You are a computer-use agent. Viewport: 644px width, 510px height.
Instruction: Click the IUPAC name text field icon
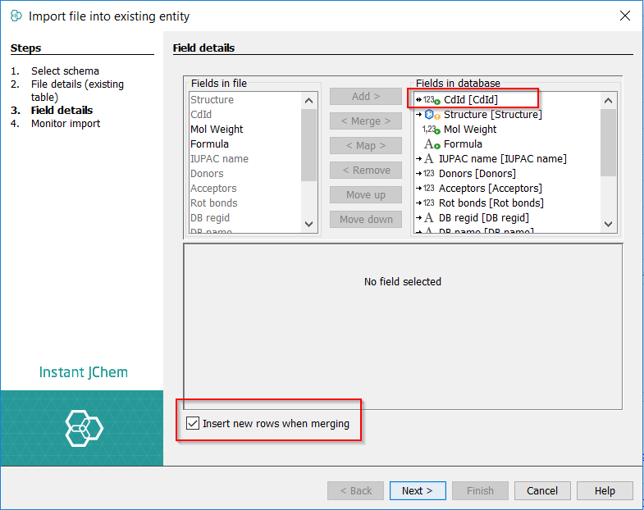(x=428, y=159)
